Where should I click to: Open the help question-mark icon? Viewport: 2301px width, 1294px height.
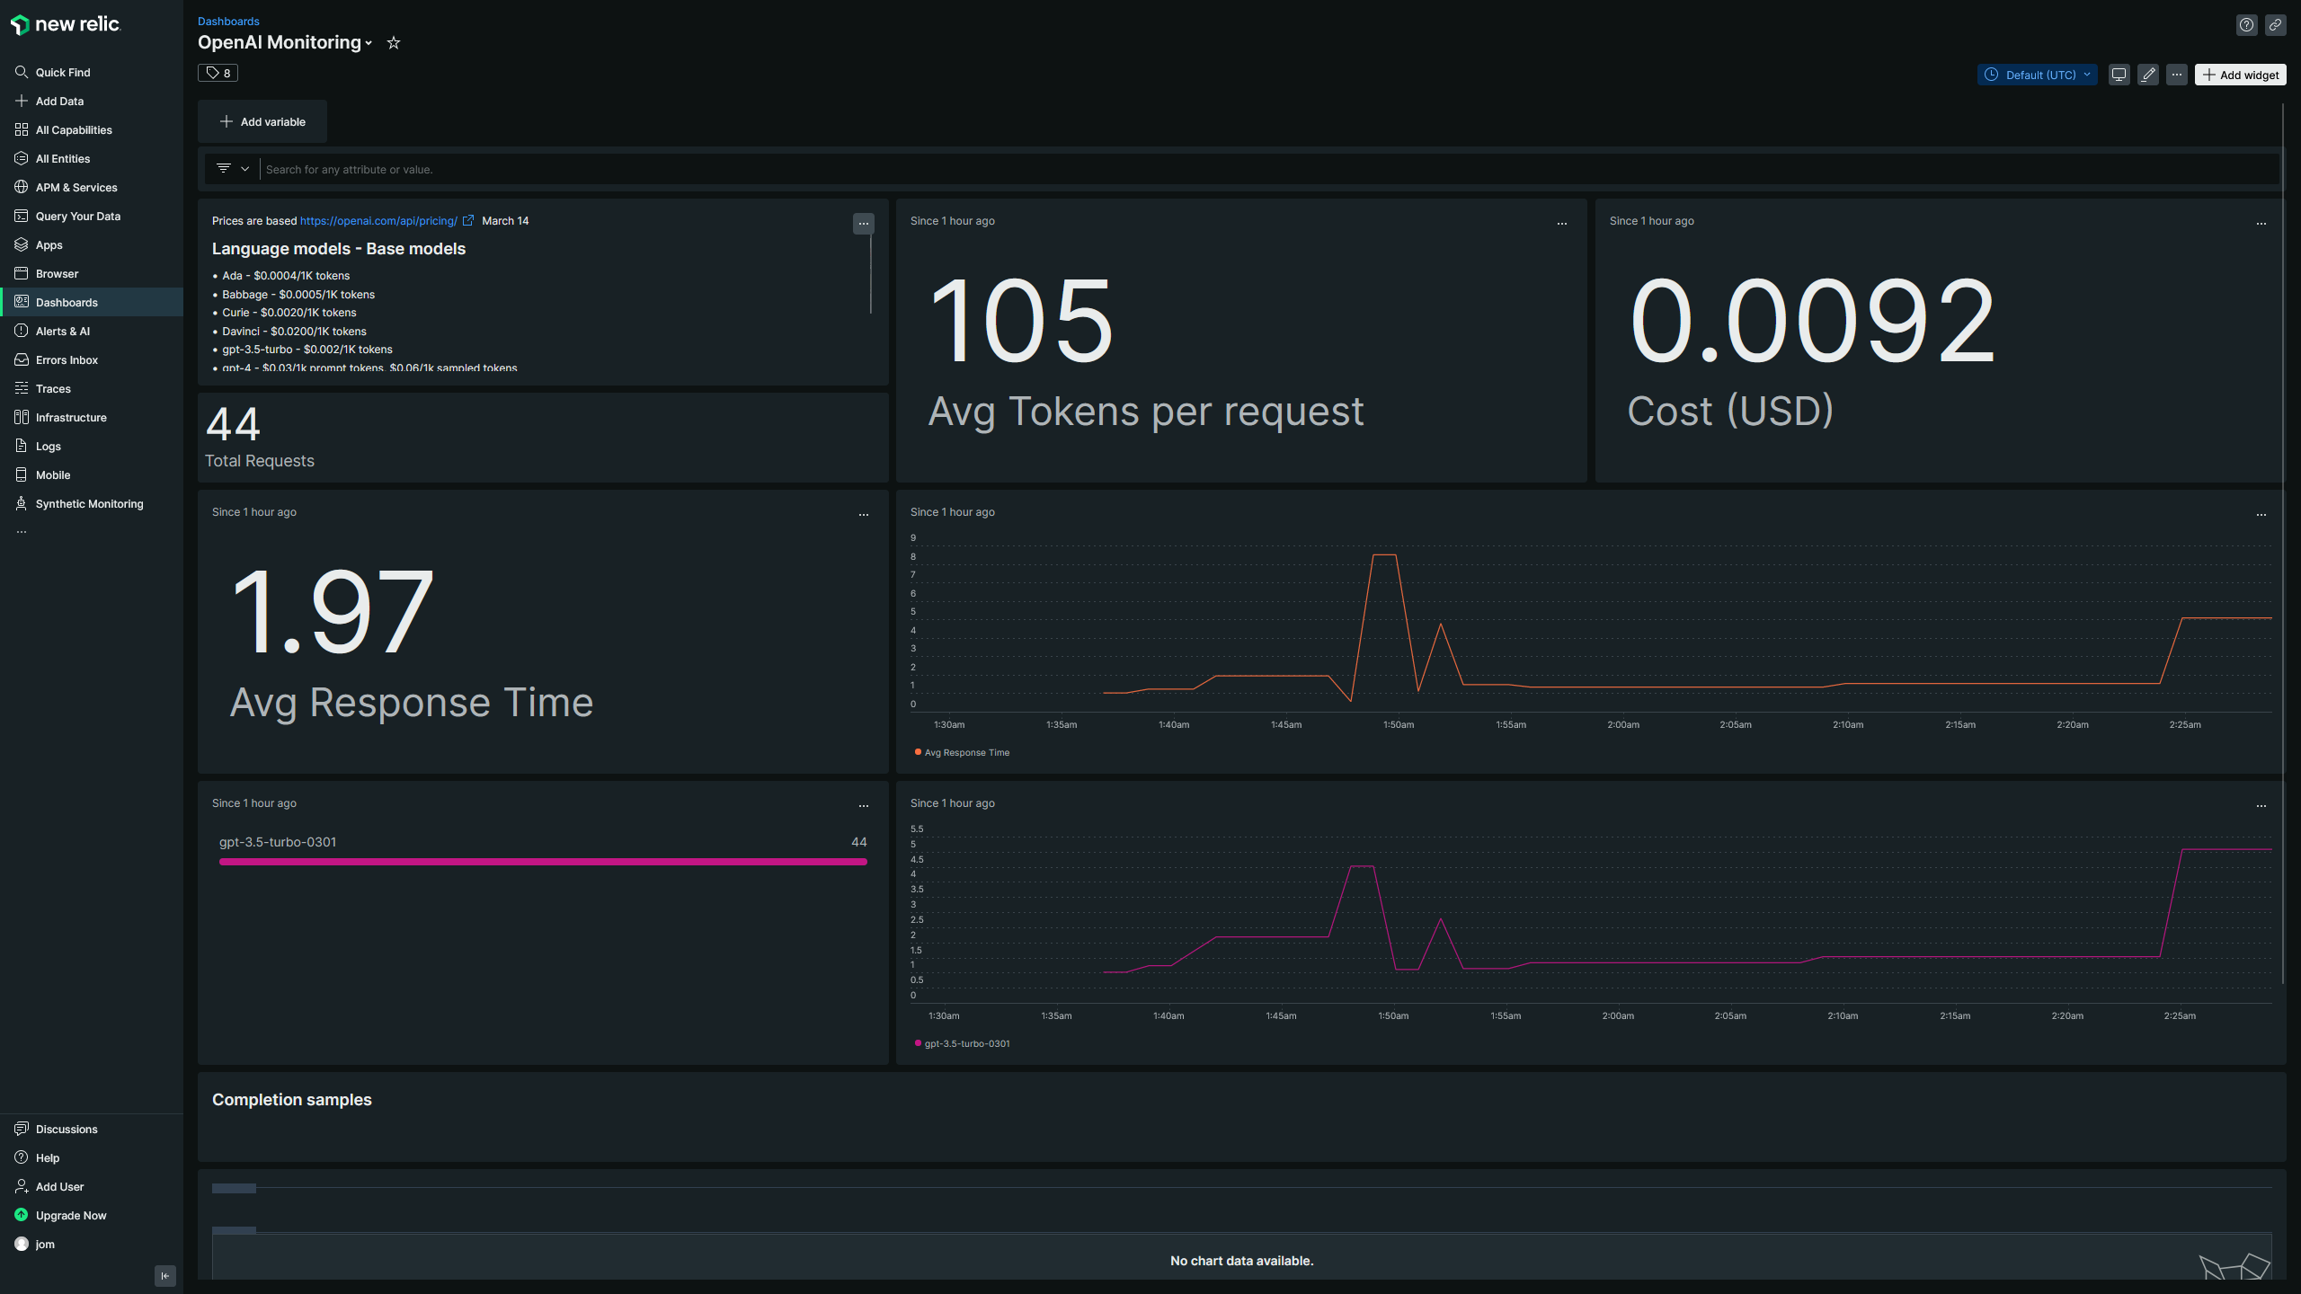click(x=2246, y=25)
